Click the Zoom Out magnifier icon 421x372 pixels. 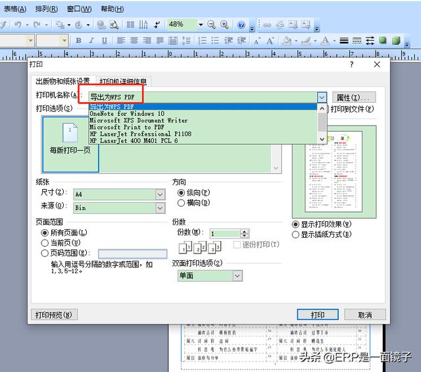click(212, 25)
